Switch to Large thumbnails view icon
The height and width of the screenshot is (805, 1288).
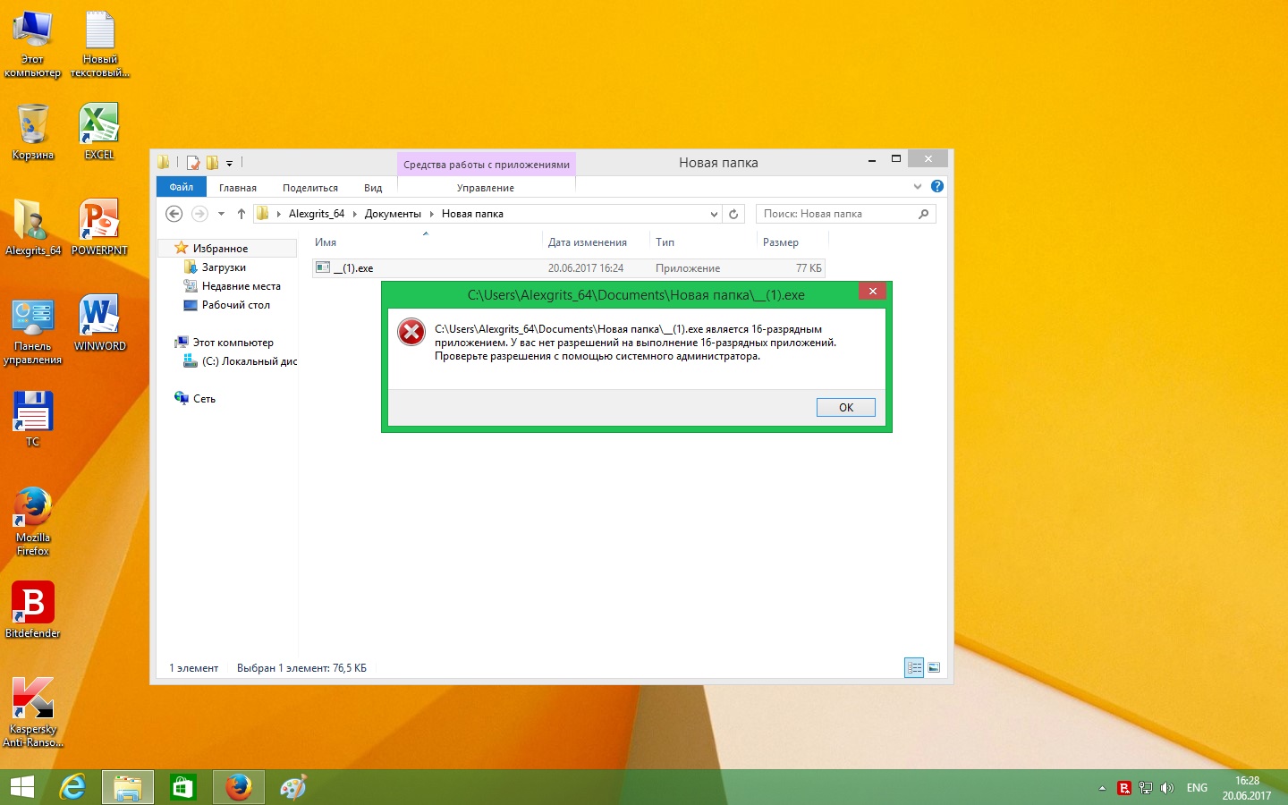click(x=934, y=668)
